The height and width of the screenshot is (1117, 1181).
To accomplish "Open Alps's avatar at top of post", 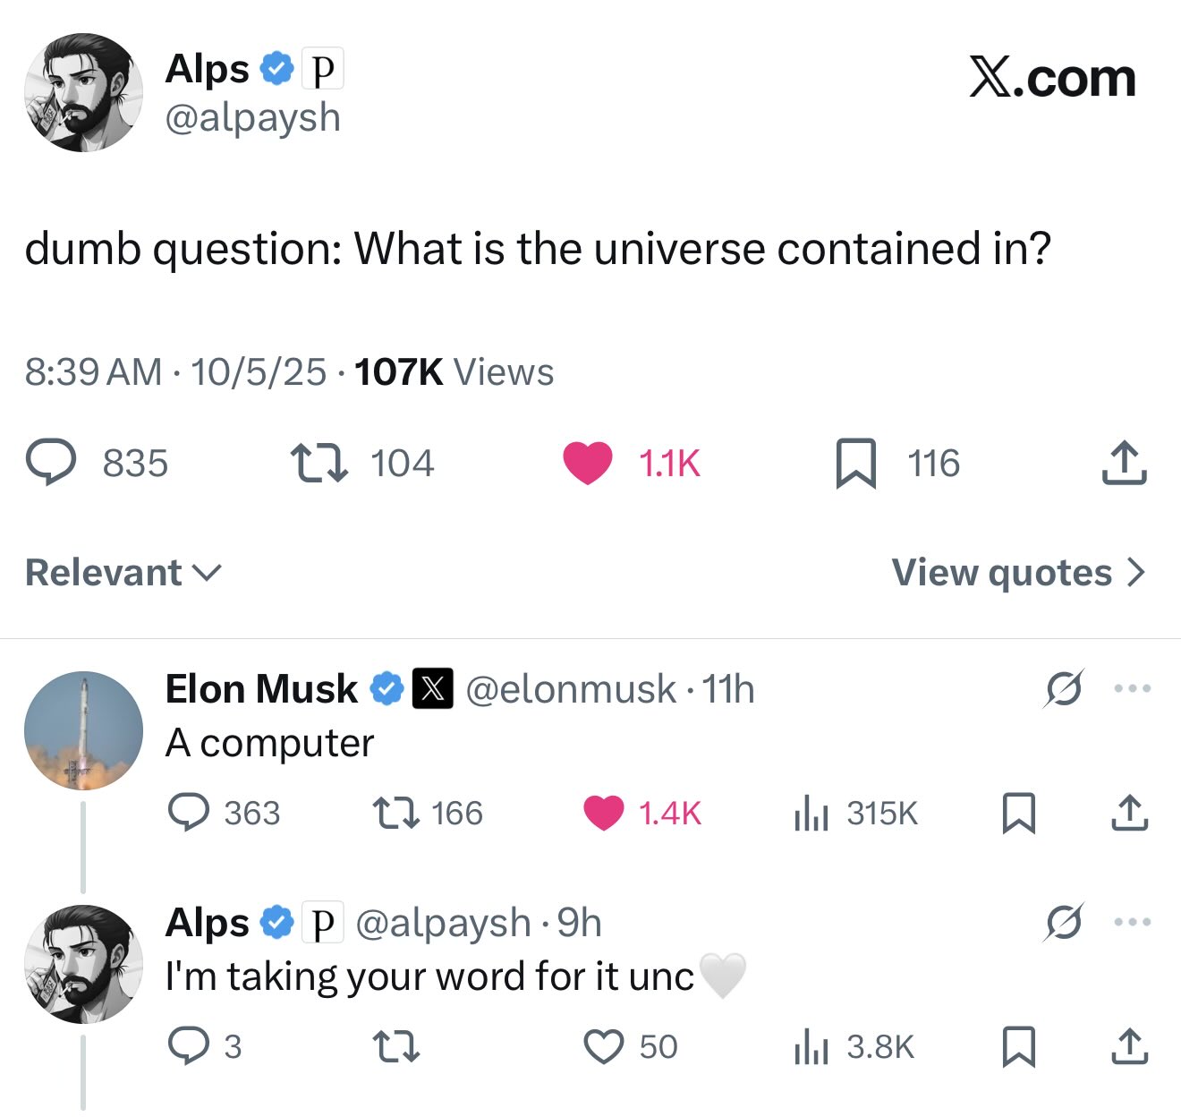I will point(83,93).
